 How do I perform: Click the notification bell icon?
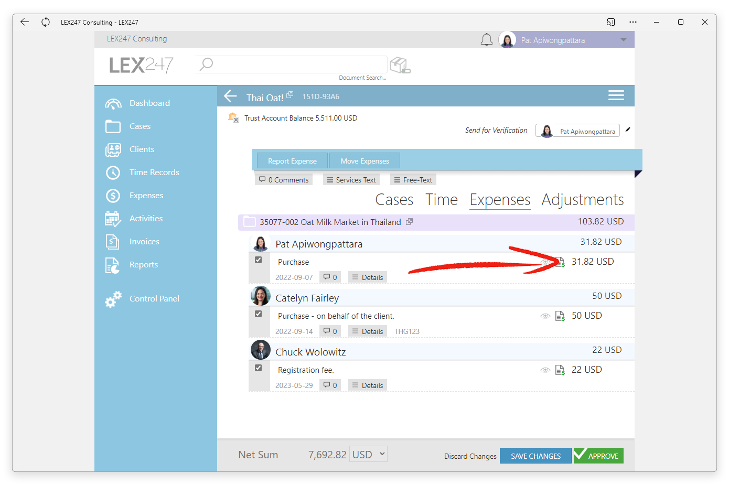(487, 40)
